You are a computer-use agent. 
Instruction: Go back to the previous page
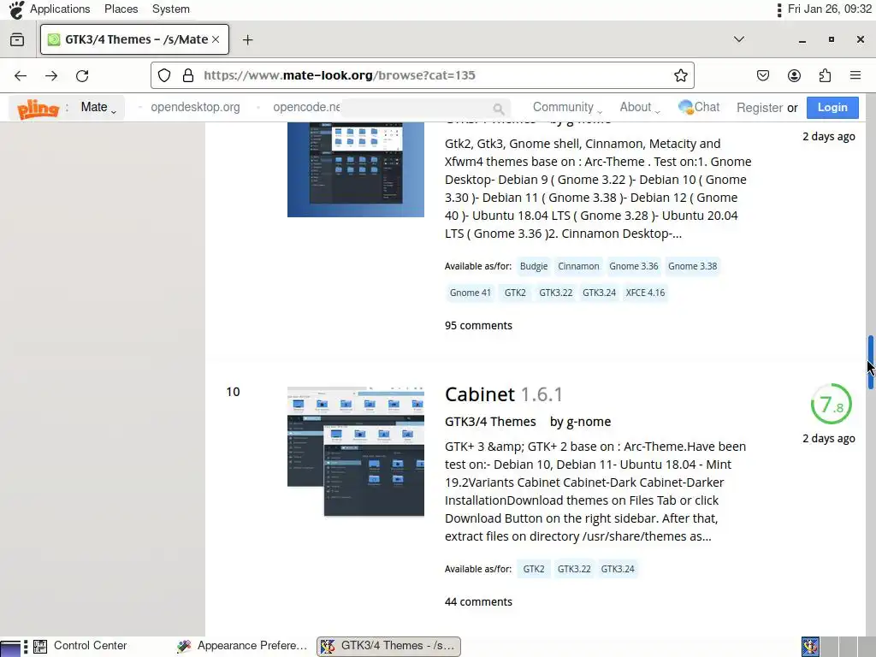[x=21, y=75]
